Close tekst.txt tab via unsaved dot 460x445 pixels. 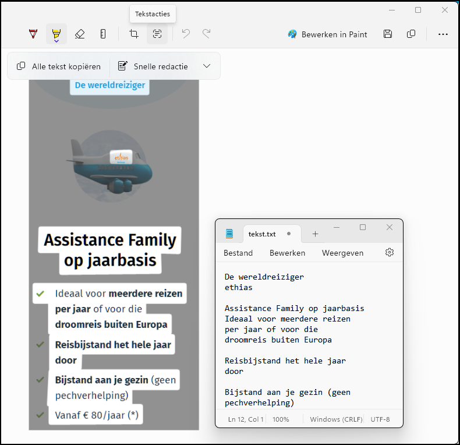point(289,234)
